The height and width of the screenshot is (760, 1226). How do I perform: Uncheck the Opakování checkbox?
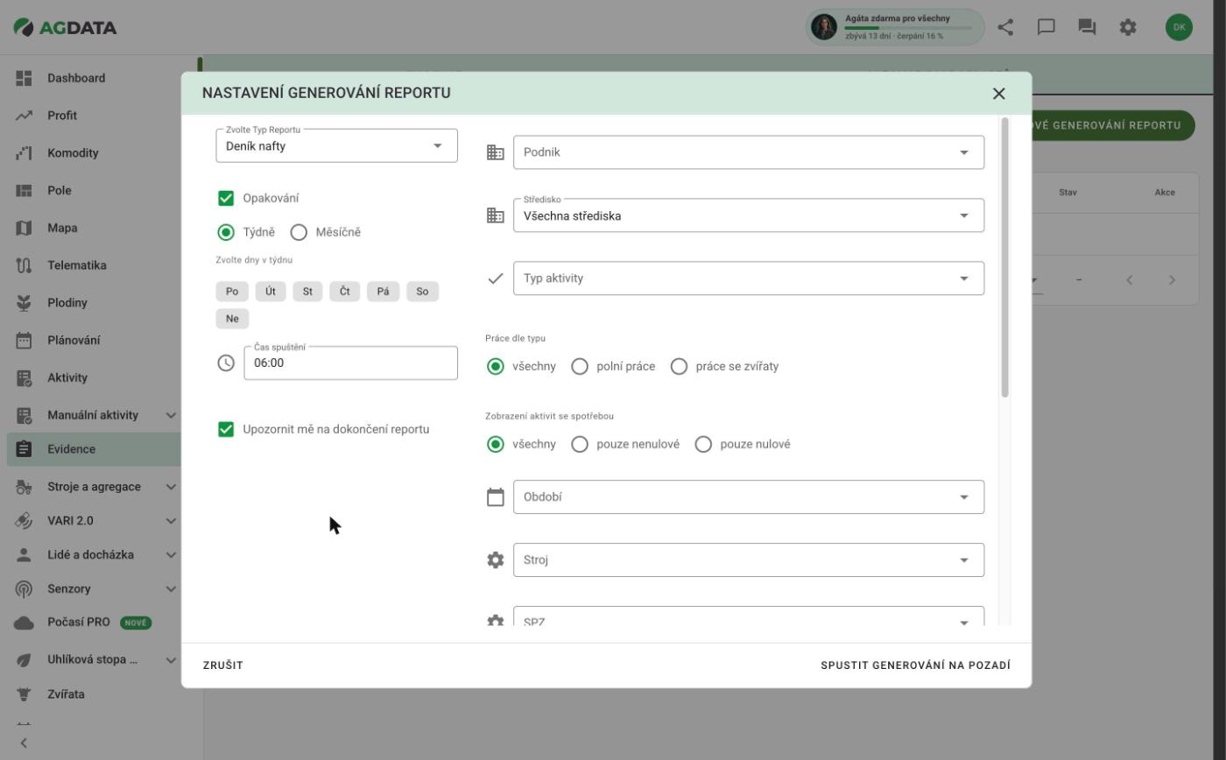click(x=226, y=199)
